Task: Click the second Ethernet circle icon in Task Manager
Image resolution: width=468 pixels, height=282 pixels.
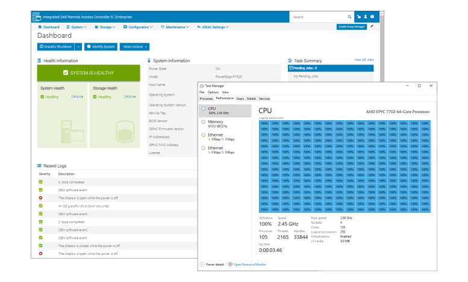Action: coord(203,148)
